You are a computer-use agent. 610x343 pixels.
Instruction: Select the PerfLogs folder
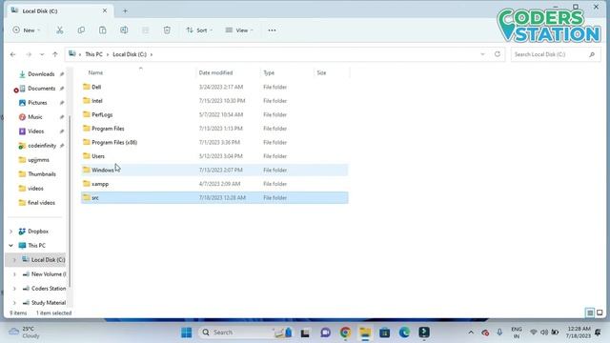coord(214,114)
